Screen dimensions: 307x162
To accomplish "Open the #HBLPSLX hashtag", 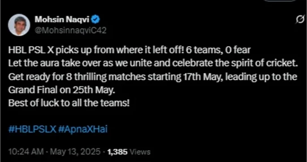I will tap(33, 129).
